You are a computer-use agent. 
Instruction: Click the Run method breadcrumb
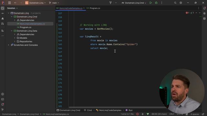pos(129,110)
